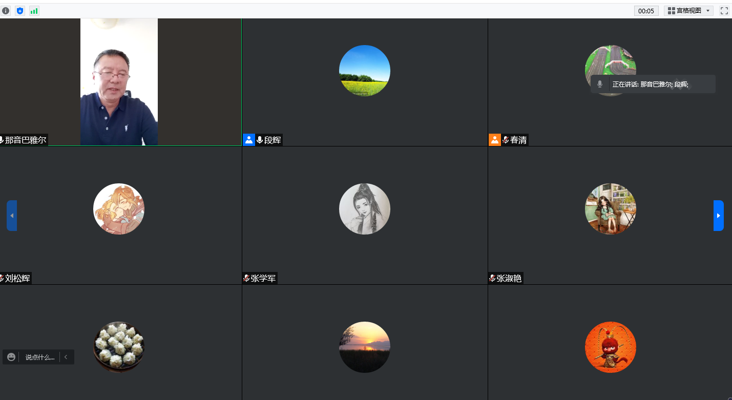
Task: Go to next page of participants
Action: click(x=718, y=216)
